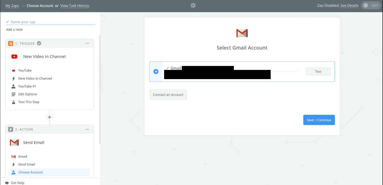Viewport: 383px width, 185px height.
Task: Click Save + Continue button
Action: coord(319,120)
